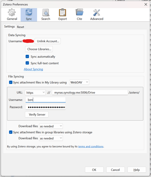The height and width of the screenshot is (177, 151).
Task: Select the Sync preferences icon
Action: click(29, 15)
